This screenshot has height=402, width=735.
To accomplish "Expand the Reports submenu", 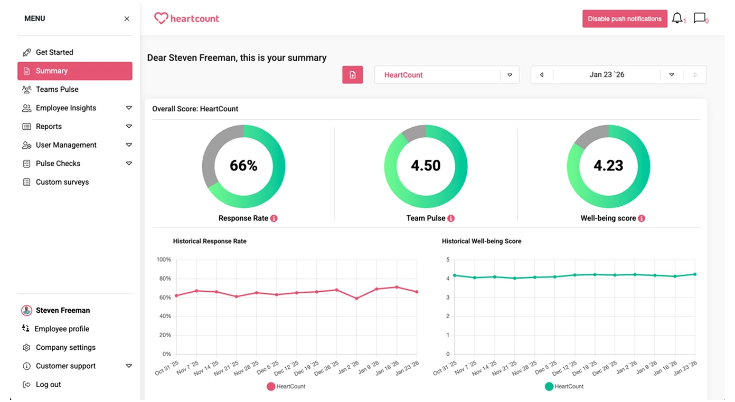I will click(129, 127).
